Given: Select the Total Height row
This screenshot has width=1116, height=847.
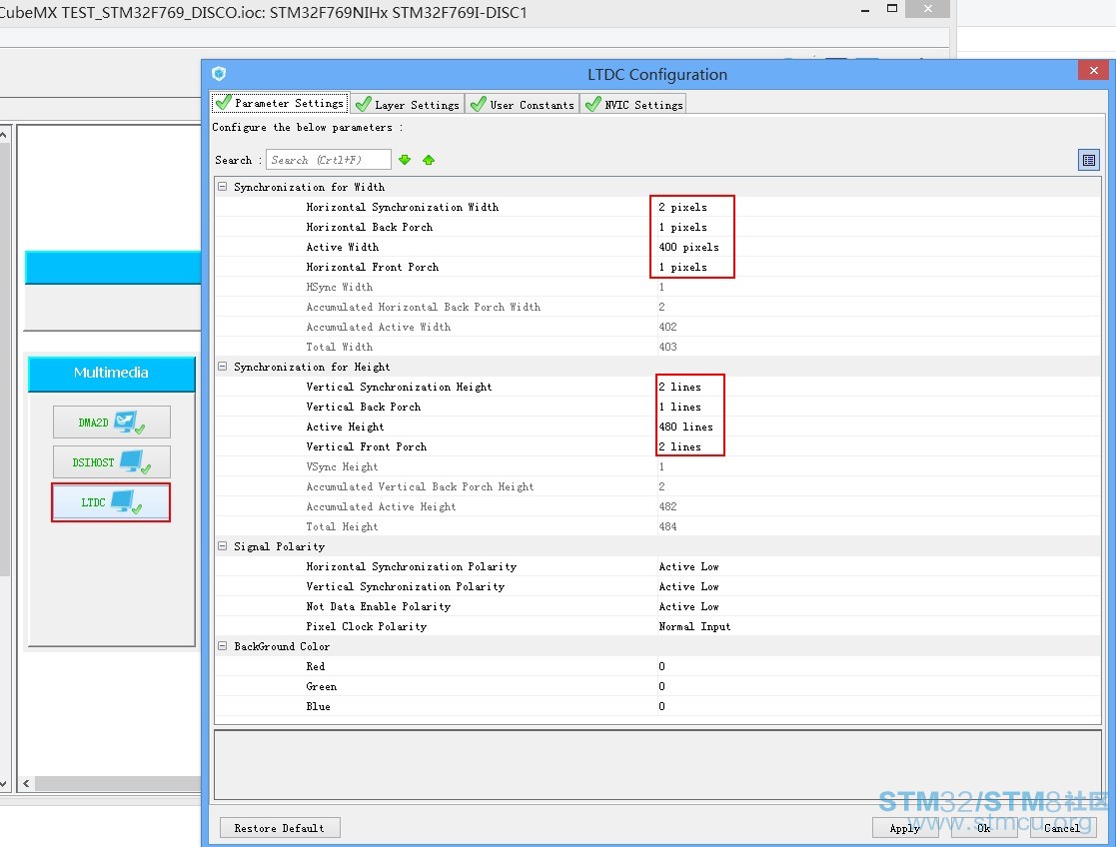Looking at the screenshot, I should (x=657, y=526).
